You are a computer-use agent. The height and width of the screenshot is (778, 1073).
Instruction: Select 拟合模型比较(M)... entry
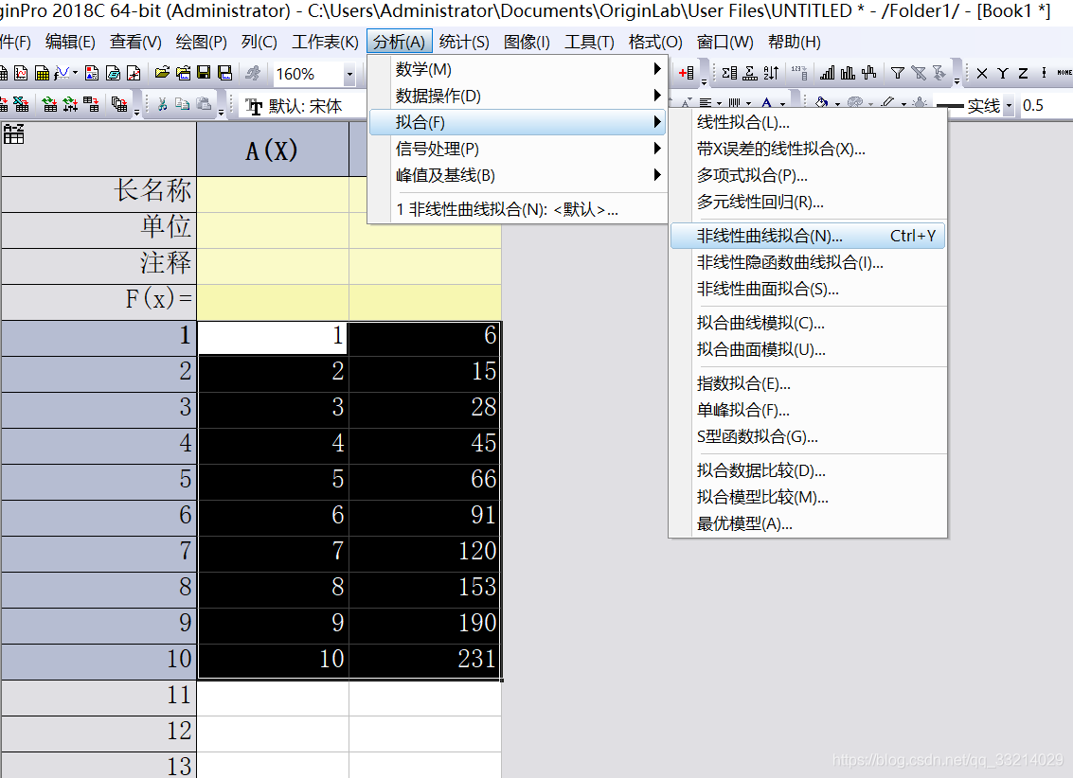point(808,497)
